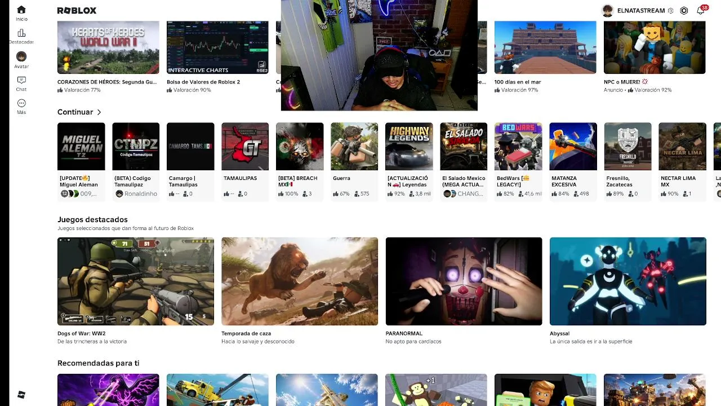Open the Juegos destacados heading
Image resolution: width=721 pixels, height=406 pixels.
tap(92, 219)
